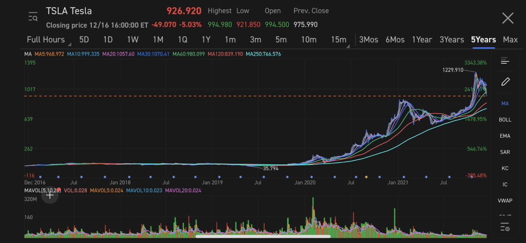Click the -5.03% change percentage
This screenshot has height=243, width=526.
pyautogui.click(x=191, y=25)
